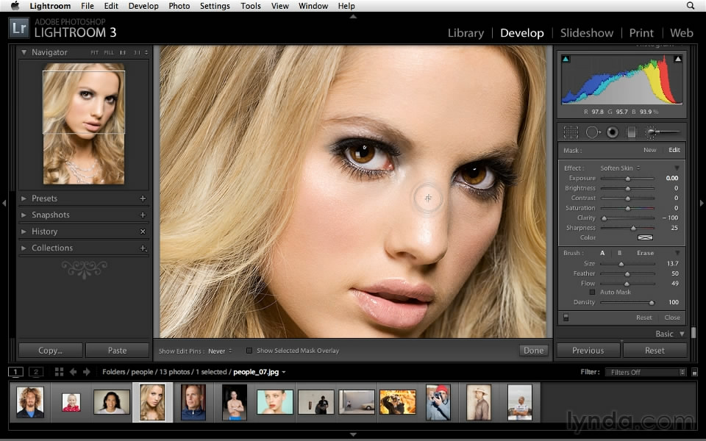
Task: Switch to the Slideshow module
Action: pyautogui.click(x=587, y=33)
